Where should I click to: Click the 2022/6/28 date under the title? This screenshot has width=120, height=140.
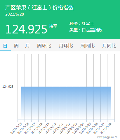coord(15,14)
